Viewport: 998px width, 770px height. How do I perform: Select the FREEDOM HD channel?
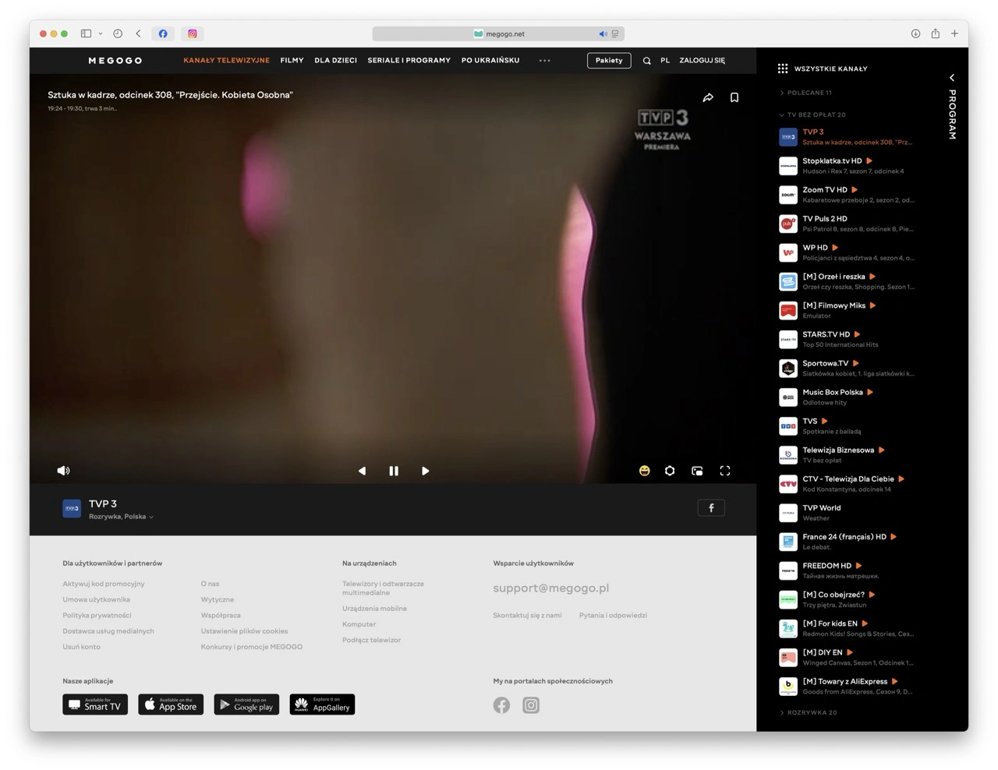point(847,570)
